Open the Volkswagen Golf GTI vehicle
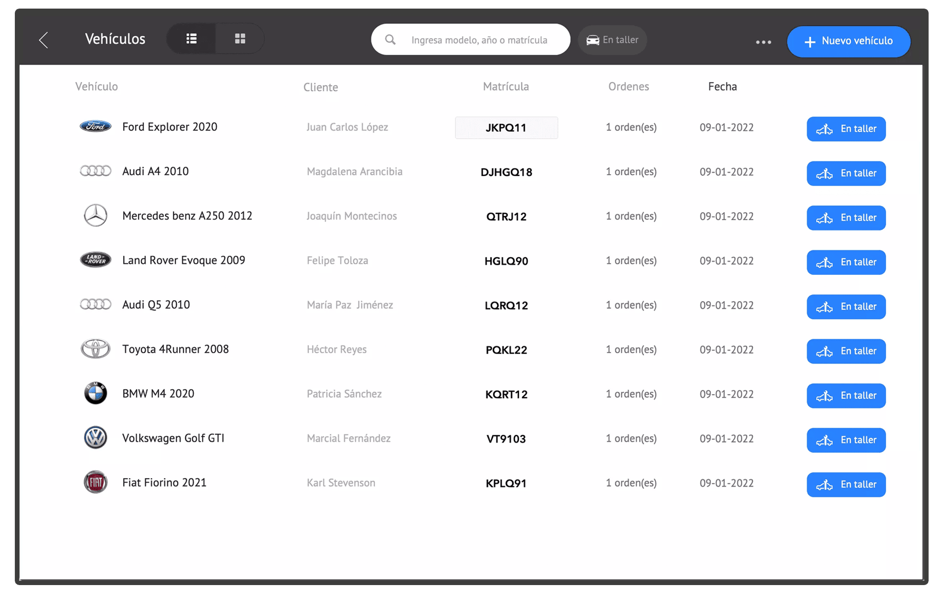Viewport: 942px width, 597px height. click(173, 438)
